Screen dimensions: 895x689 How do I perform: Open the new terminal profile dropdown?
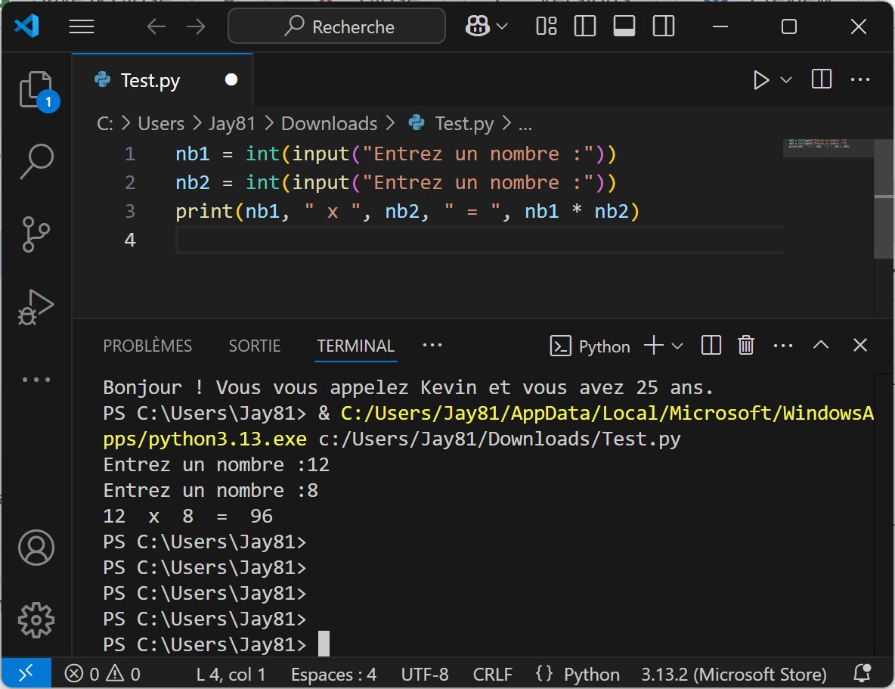[x=677, y=346]
